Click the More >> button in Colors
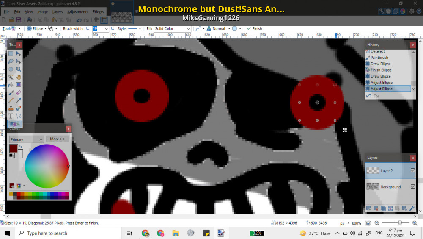The height and width of the screenshot is (239, 423). 58,139
